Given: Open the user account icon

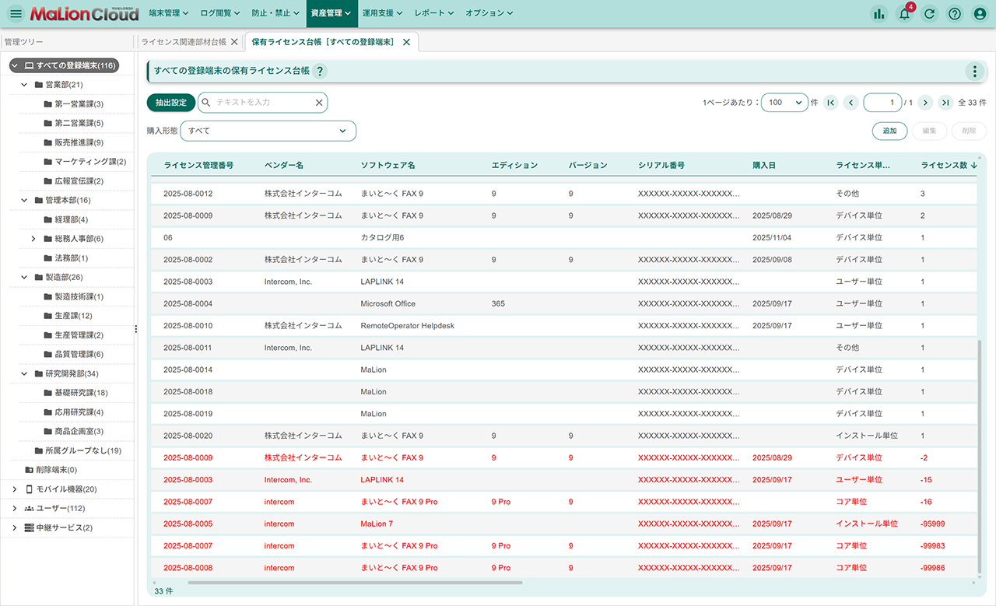Looking at the screenshot, I should coord(980,13).
